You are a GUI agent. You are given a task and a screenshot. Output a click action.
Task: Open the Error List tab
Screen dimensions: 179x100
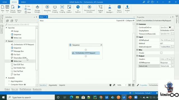click(x=15, y=89)
